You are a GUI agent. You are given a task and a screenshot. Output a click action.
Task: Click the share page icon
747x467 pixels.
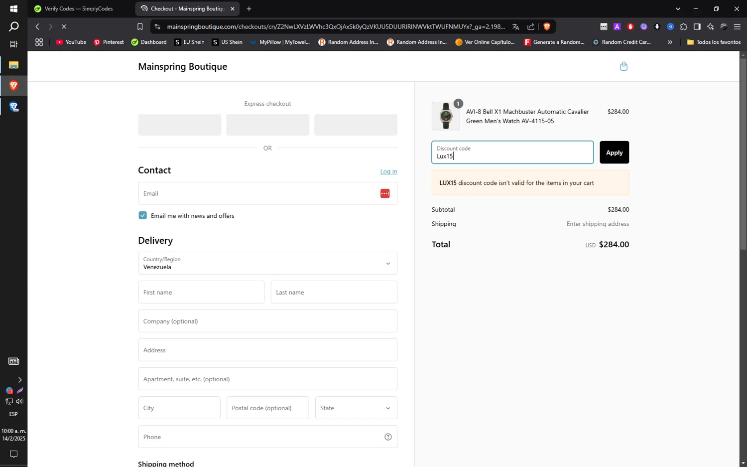tap(531, 26)
